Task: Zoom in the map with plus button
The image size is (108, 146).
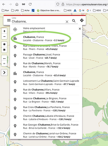Action: (x=4, y=31)
